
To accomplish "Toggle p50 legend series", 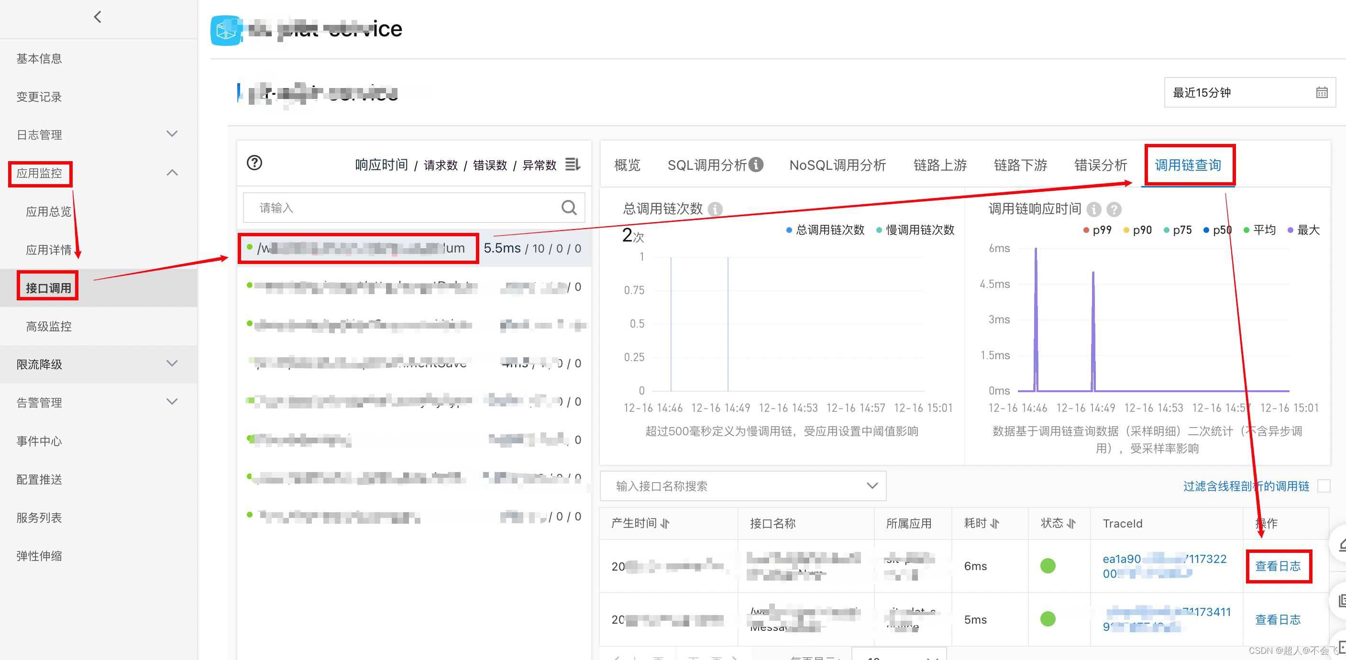I will (x=1217, y=230).
